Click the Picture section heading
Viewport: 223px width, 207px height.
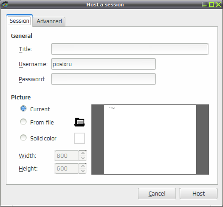coord(21,98)
